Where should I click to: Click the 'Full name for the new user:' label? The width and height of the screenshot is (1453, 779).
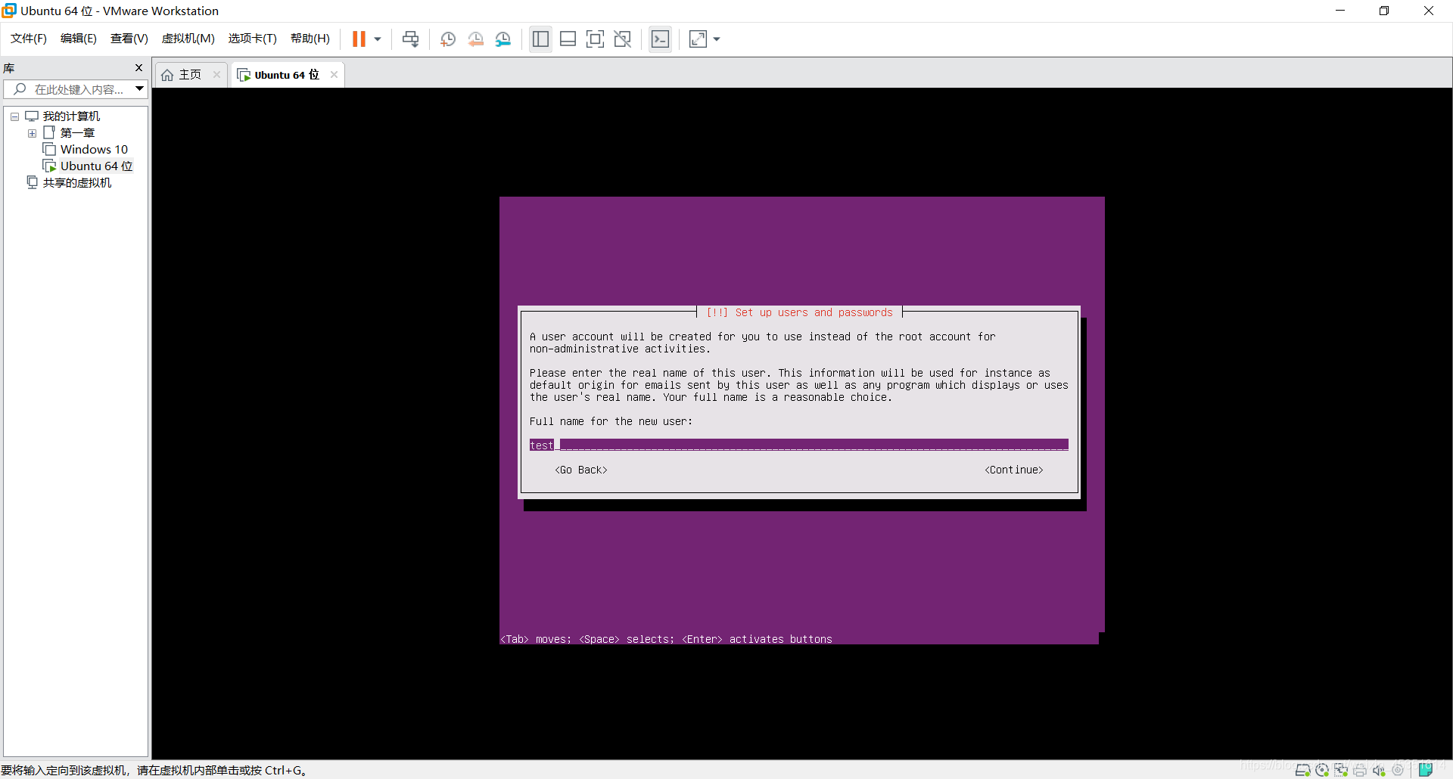pyautogui.click(x=611, y=421)
